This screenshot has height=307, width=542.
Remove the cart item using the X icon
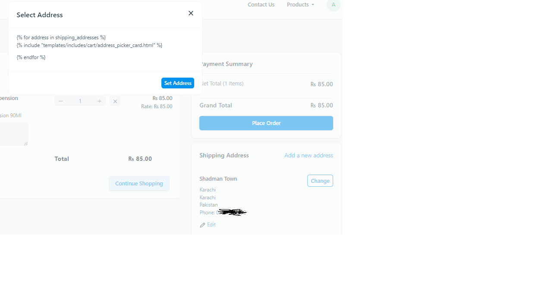[x=115, y=101]
